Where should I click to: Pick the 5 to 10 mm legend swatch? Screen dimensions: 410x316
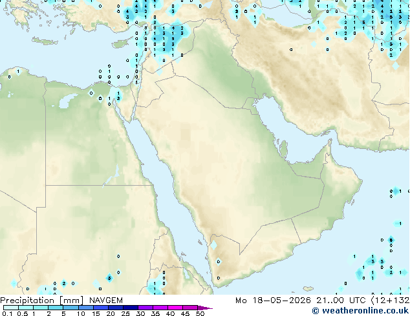70,308
